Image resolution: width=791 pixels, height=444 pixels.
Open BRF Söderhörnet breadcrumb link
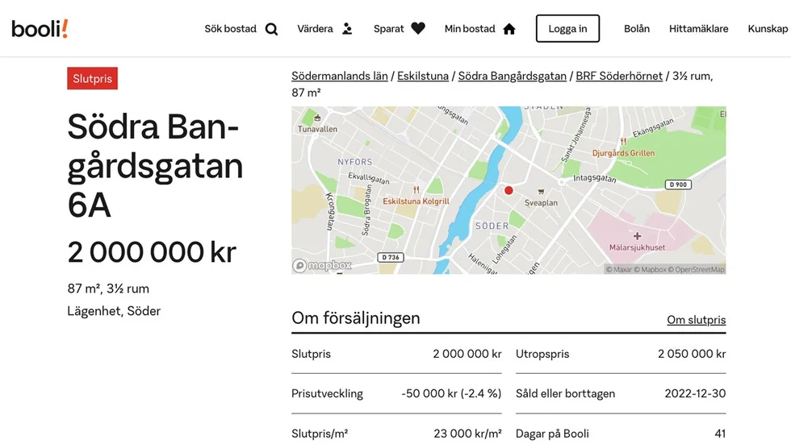tap(619, 76)
